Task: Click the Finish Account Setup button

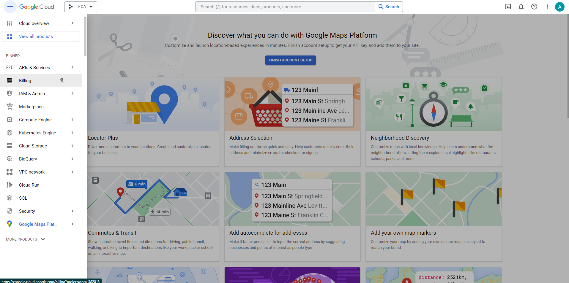Action: (x=290, y=60)
